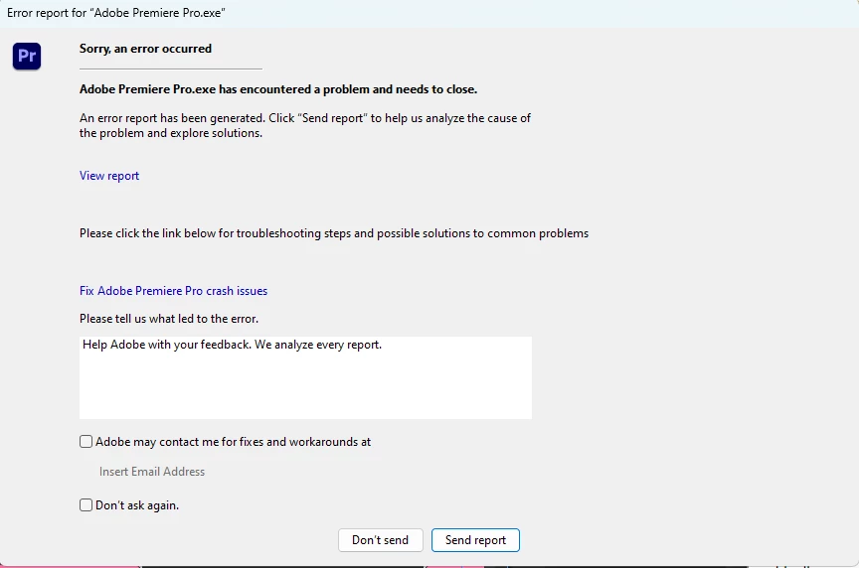The width and height of the screenshot is (859, 568).
Task: Open the View report link
Action: point(109,176)
